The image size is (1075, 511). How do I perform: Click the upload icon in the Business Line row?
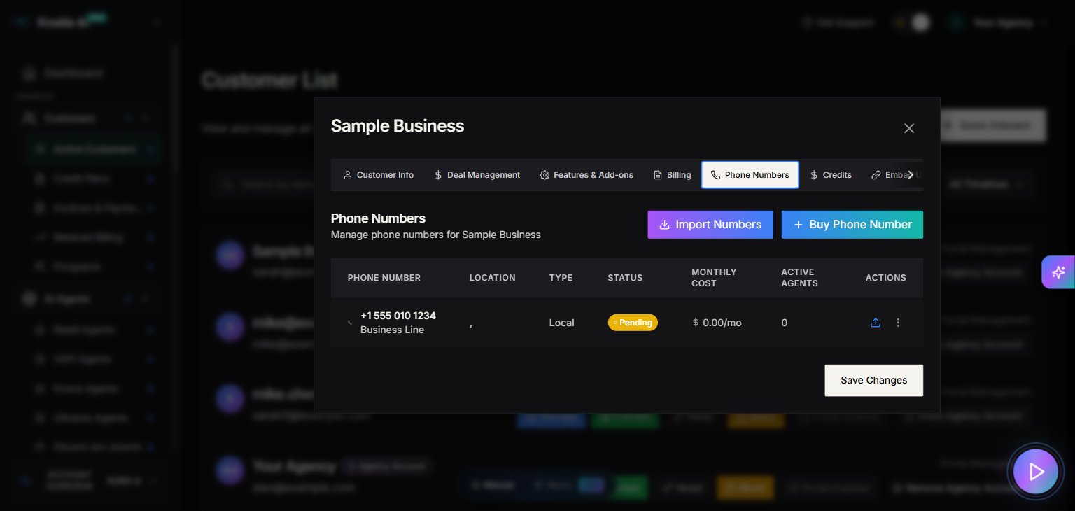pyautogui.click(x=875, y=323)
